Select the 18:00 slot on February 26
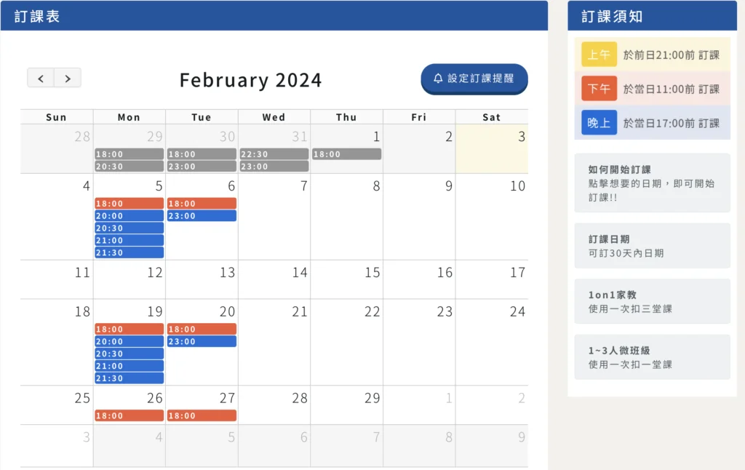Screen dimensions: 745x470 (x=129, y=415)
